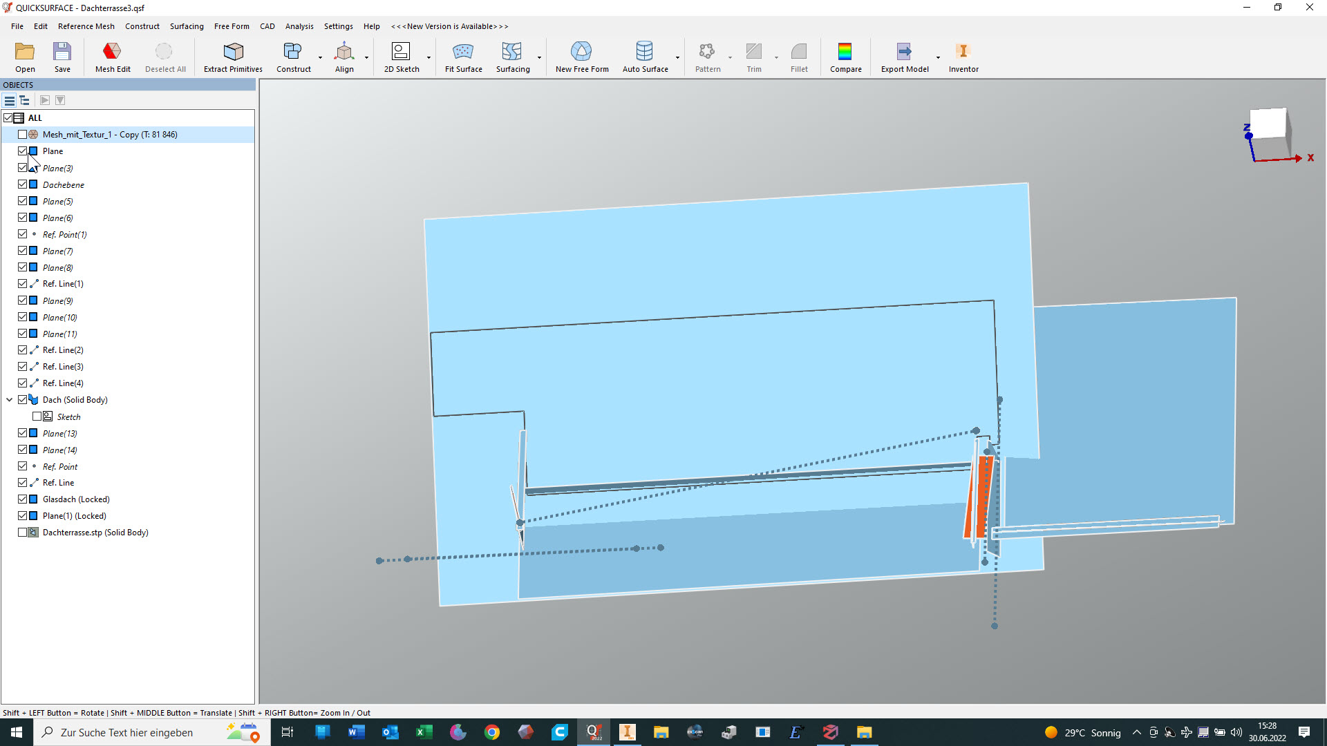Click the white view orientation cube
Image resolution: width=1327 pixels, height=746 pixels.
click(1268, 124)
